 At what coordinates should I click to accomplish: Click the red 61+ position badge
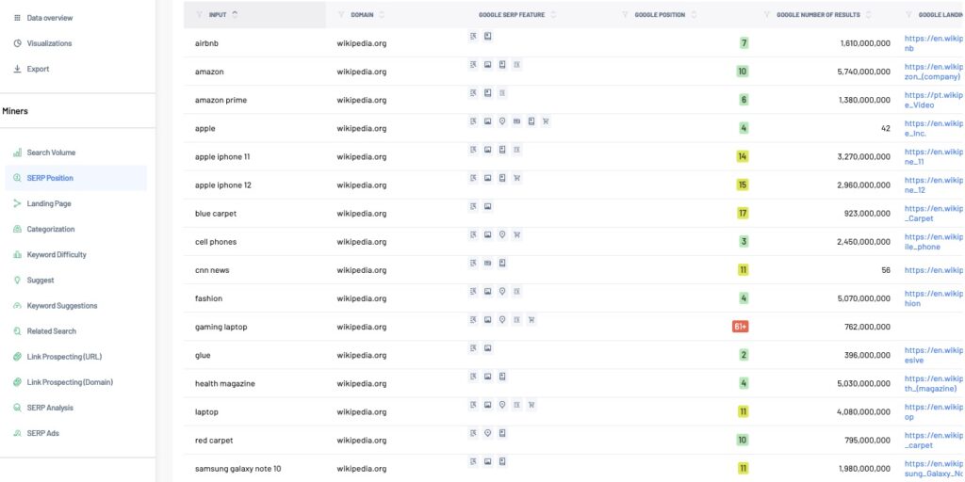(741, 327)
